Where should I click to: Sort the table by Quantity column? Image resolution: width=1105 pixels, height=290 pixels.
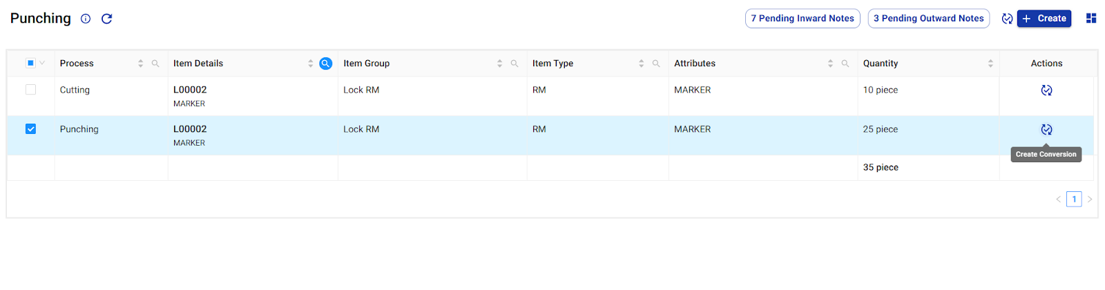[990, 64]
